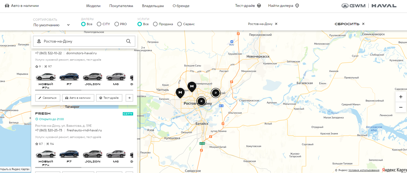Select the CITY dealer type option
This screenshot has width=407, height=173.
(x=103, y=24)
